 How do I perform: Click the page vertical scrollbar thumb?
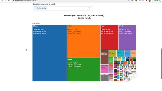pyautogui.click(x=161, y=64)
